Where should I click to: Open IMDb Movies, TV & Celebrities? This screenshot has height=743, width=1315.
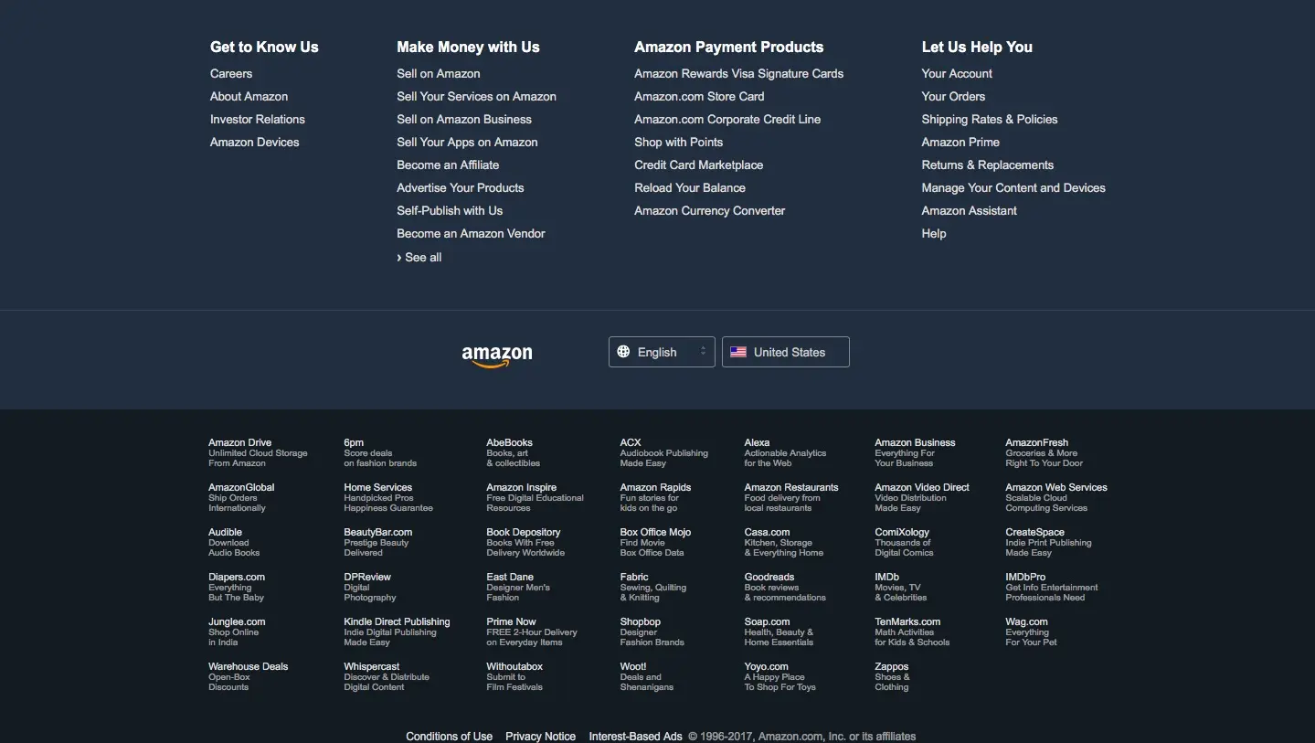[x=900, y=587]
